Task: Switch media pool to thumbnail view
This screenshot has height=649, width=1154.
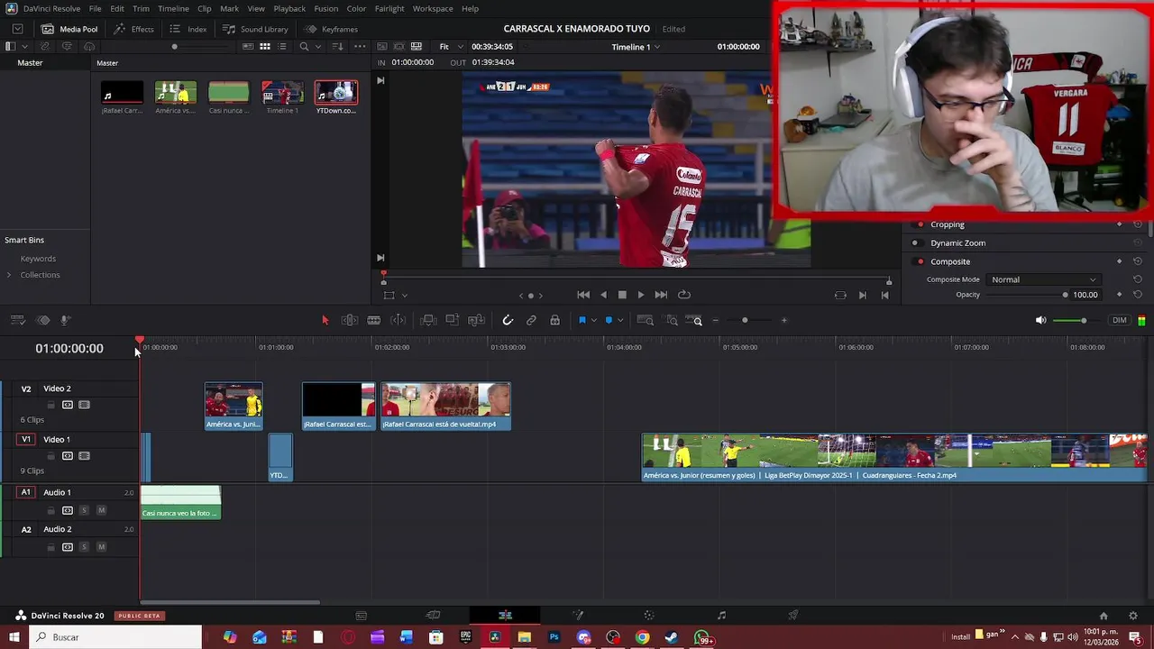Action: click(265, 46)
